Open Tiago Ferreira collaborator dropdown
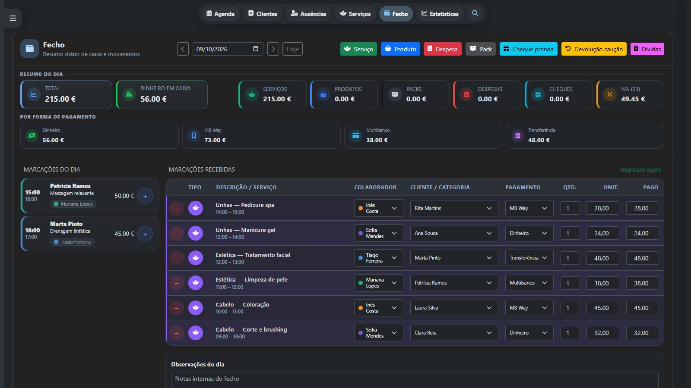Image resolution: width=691 pixels, height=388 pixels. pyautogui.click(x=379, y=258)
